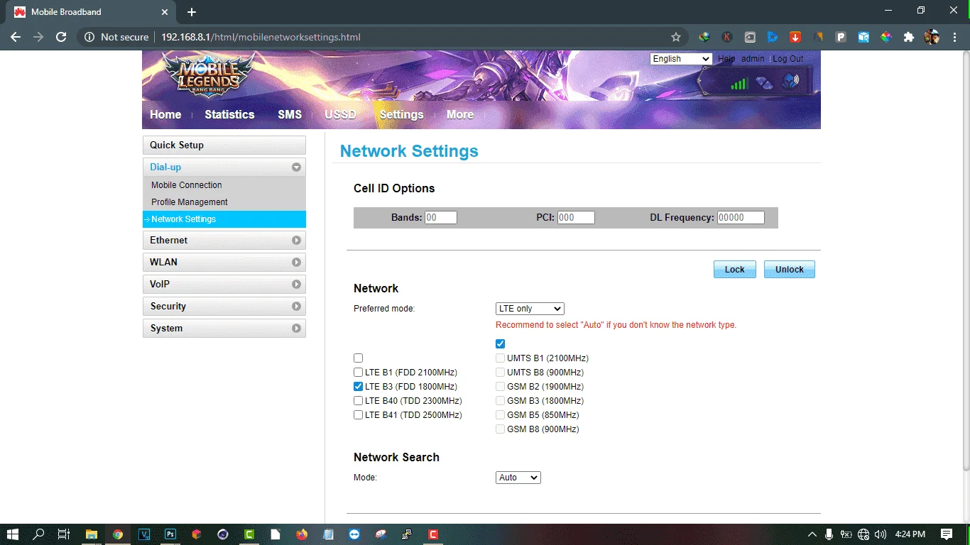Open the USSD tab
The height and width of the screenshot is (545, 970).
[x=341, y=114]
